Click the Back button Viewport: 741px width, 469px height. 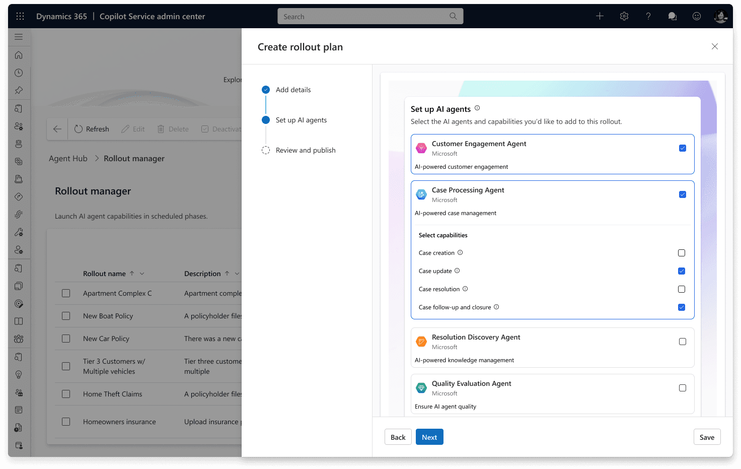point(398,437)
